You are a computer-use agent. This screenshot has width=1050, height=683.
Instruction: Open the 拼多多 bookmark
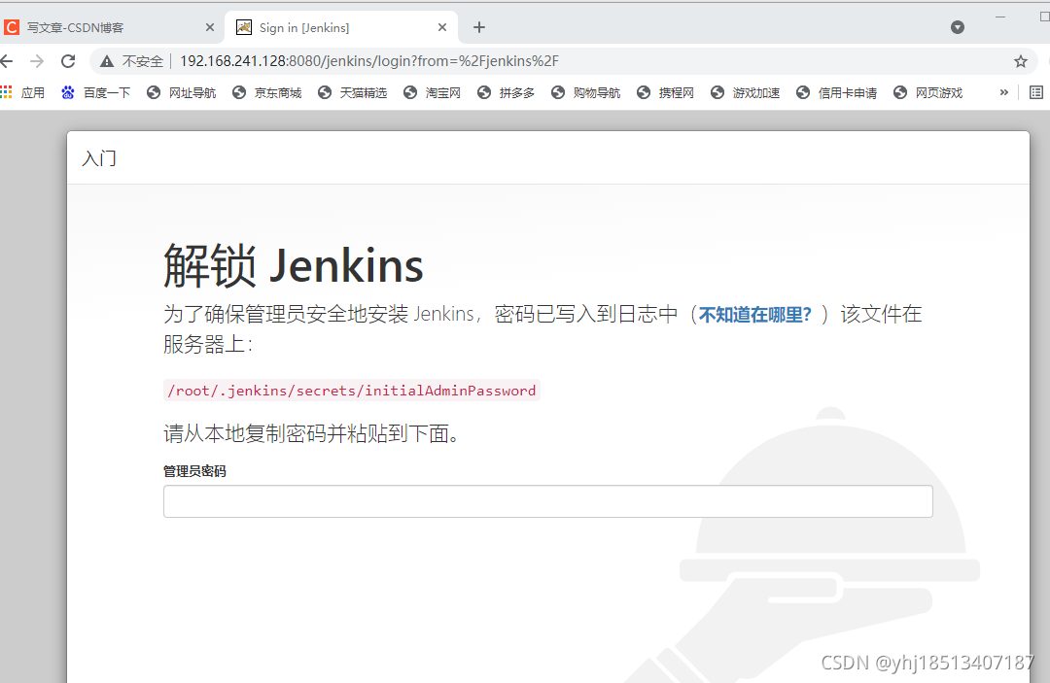click(507, 93)
